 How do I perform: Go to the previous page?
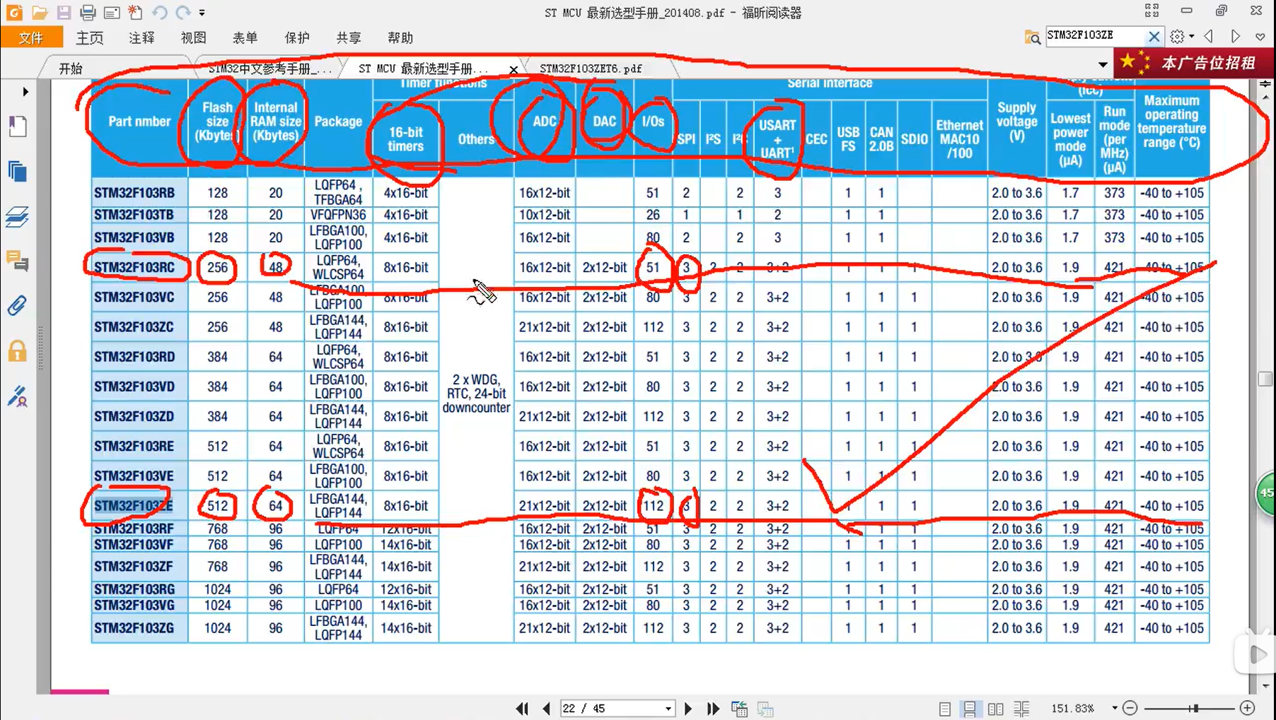[545, 709]
